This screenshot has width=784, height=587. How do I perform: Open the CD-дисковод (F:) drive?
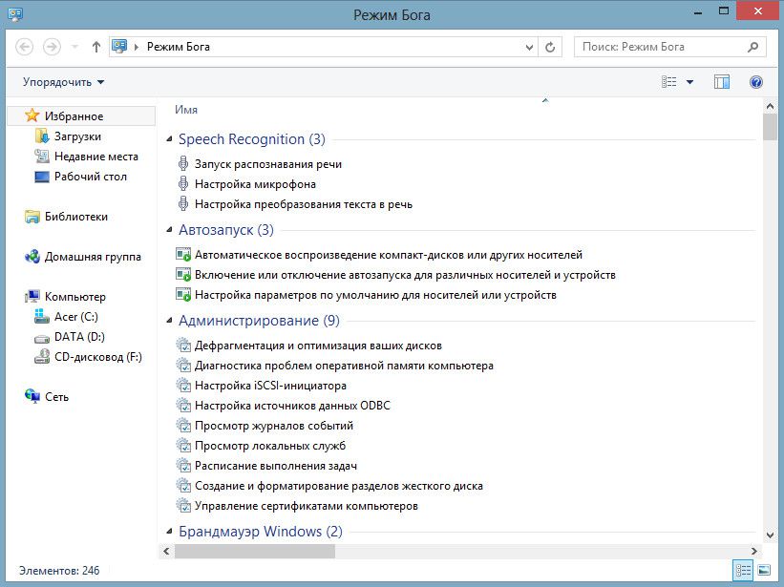click(97, 357)
